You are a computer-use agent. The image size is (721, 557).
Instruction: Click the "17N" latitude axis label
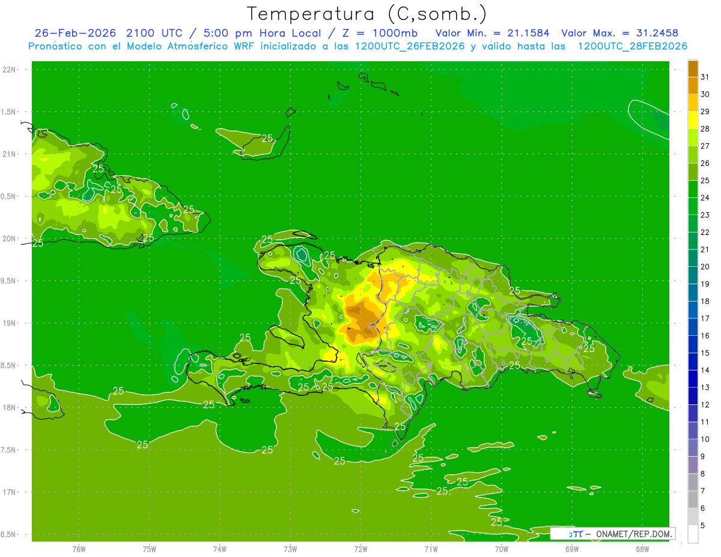click(x=10, y=493)
